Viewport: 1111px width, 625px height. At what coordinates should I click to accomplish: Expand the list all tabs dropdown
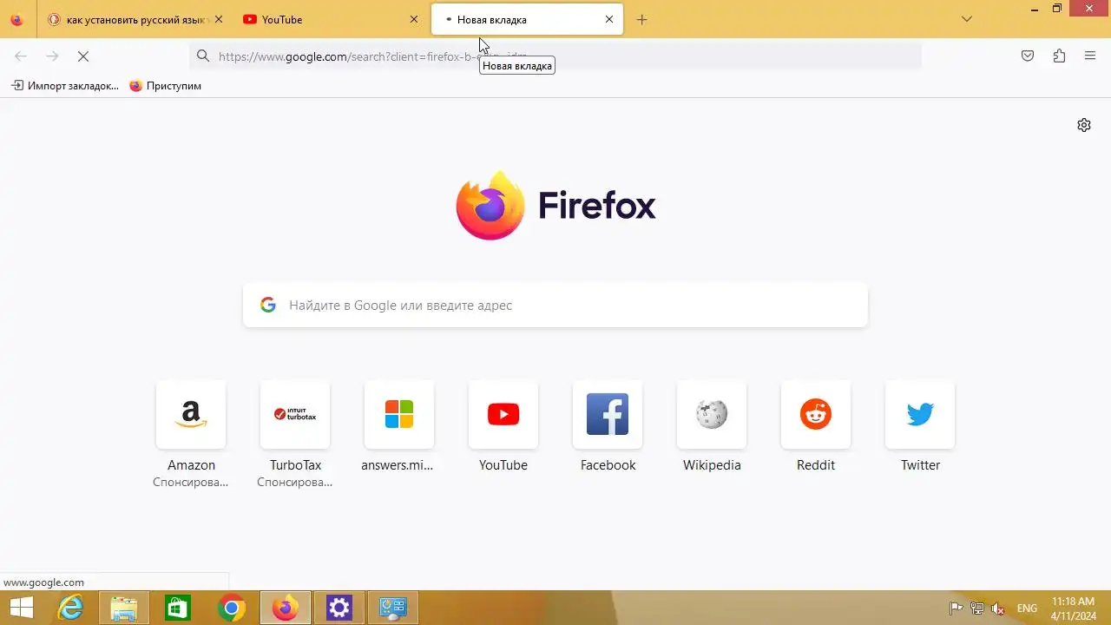click(968, 19)
